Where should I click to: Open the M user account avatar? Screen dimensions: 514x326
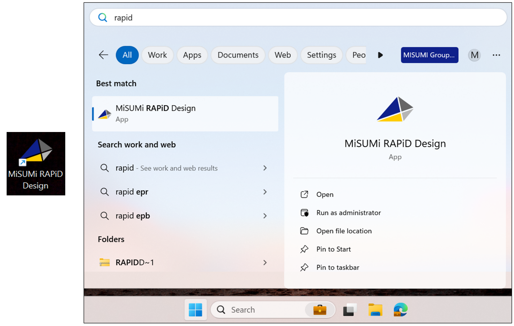click(474, 55)
